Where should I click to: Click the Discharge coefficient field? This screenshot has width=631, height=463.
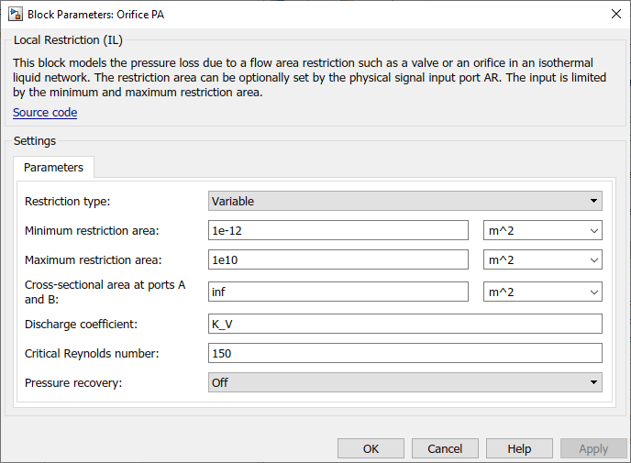[x=404, y=323]
